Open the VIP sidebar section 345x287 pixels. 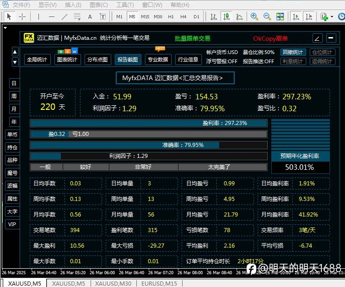click(12, 224)
